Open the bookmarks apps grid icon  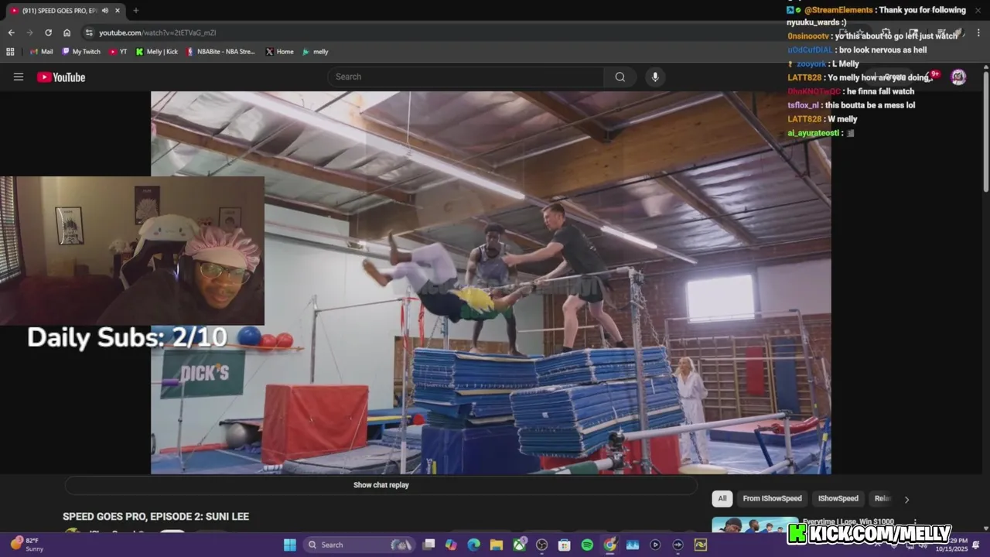click(x=10, y=52)
